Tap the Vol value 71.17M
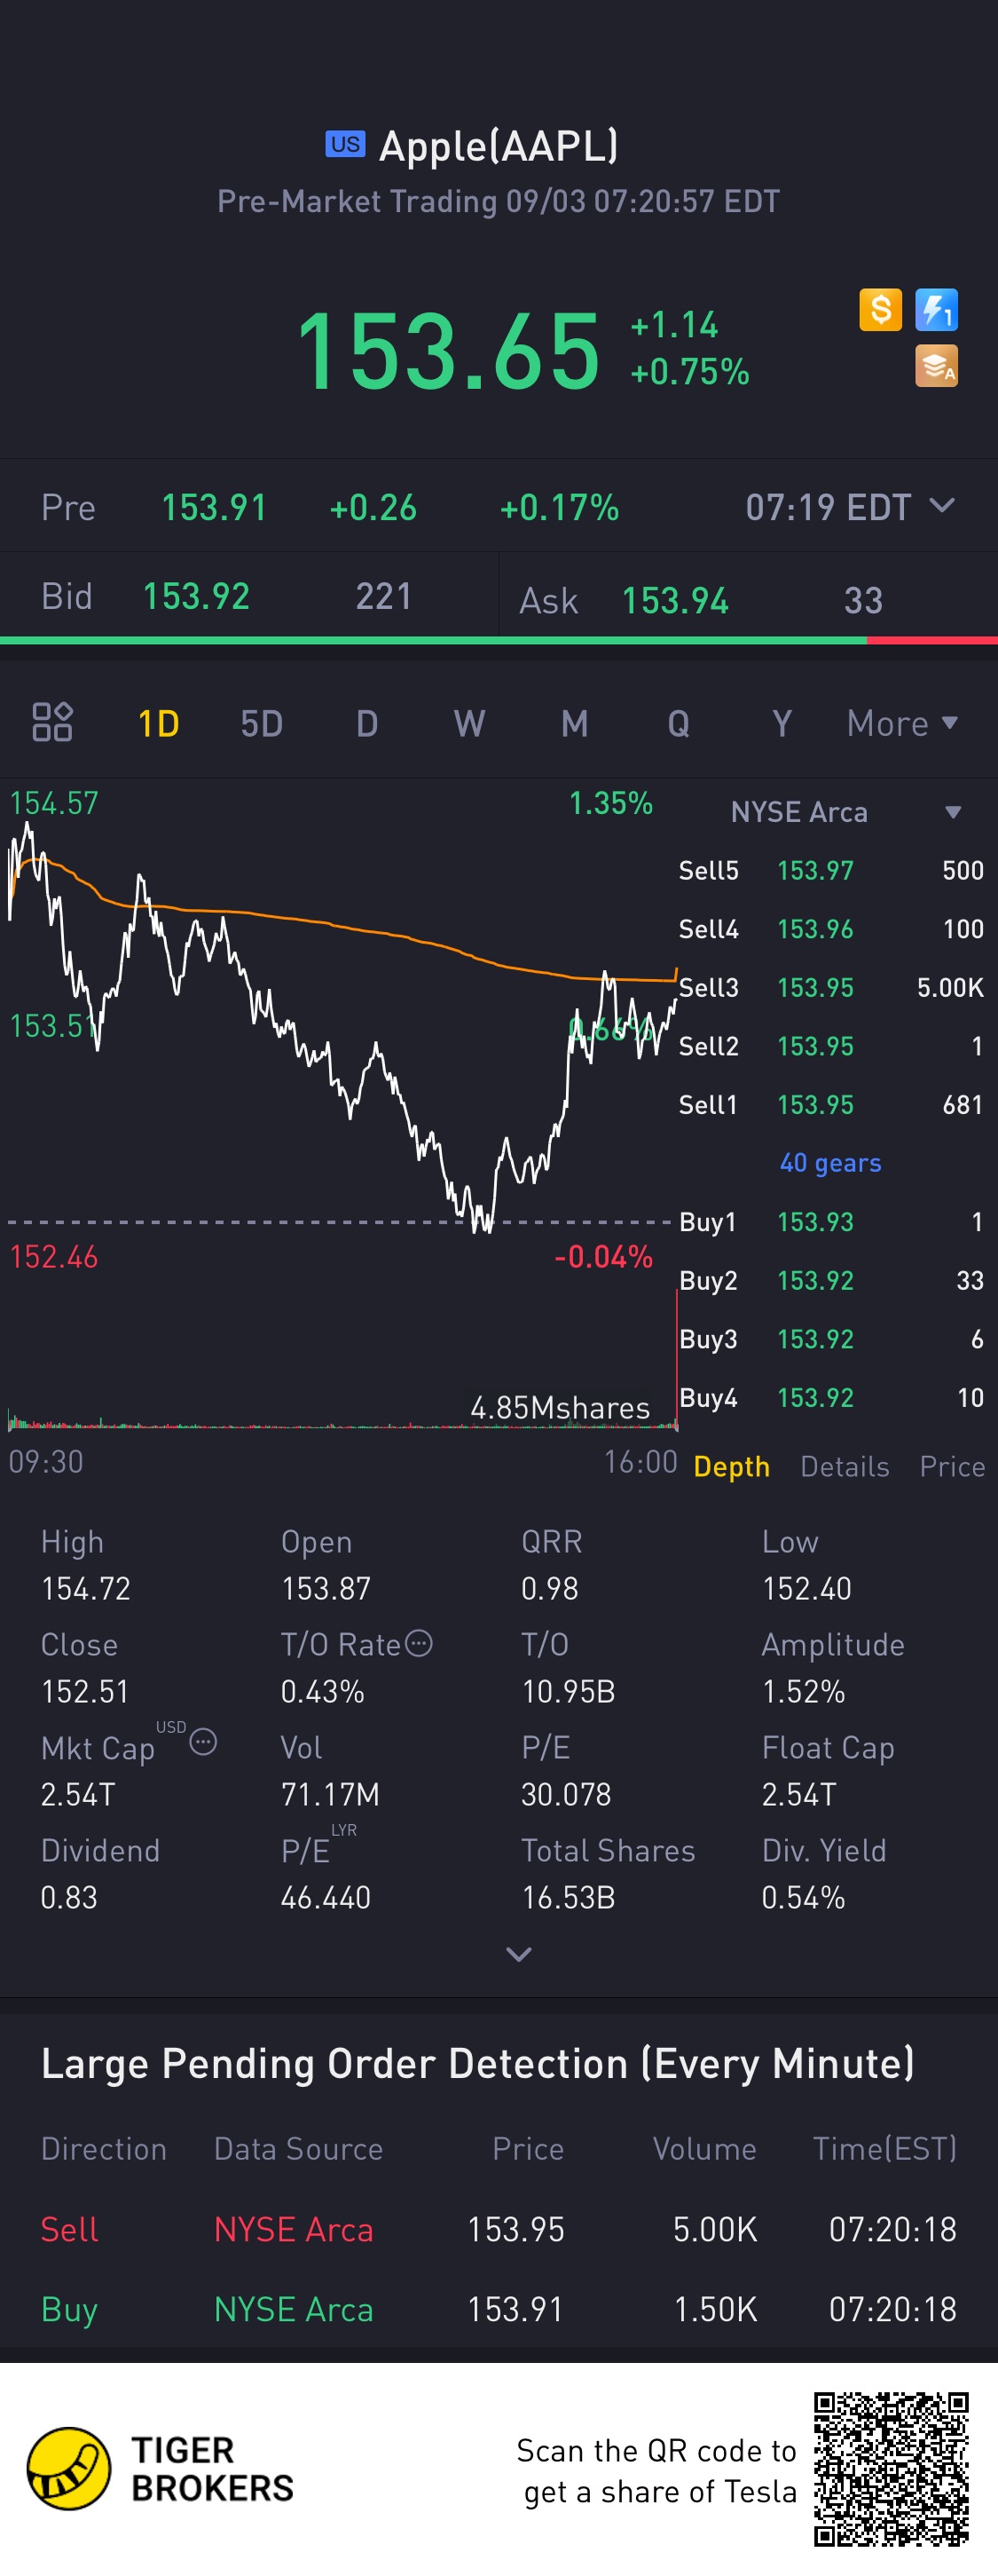Viewport: 998px width, 2576px height. pyautogui.click(x=330, y=1794)
